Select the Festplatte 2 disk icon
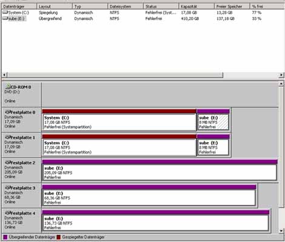The height and width of the screenshot is (242, 285). point(8,163)
